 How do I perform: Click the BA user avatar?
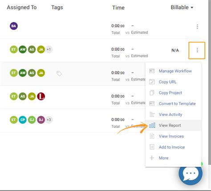pyautogui.click(x=14, y=26)
